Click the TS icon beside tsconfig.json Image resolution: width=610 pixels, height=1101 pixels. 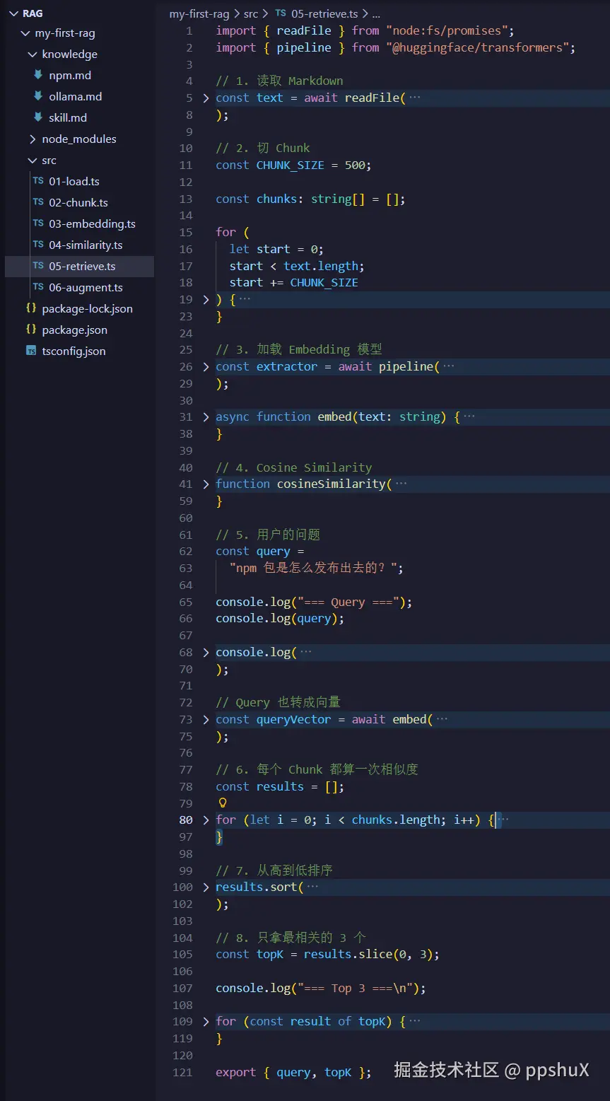31,351
